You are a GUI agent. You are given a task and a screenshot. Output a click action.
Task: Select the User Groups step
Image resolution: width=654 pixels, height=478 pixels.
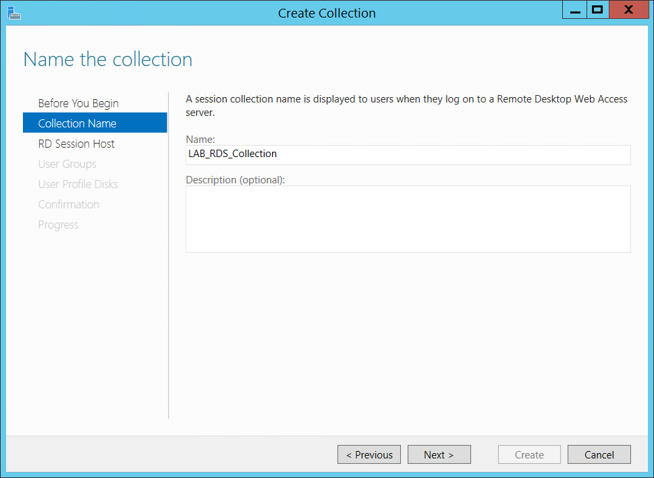point(67,164)
